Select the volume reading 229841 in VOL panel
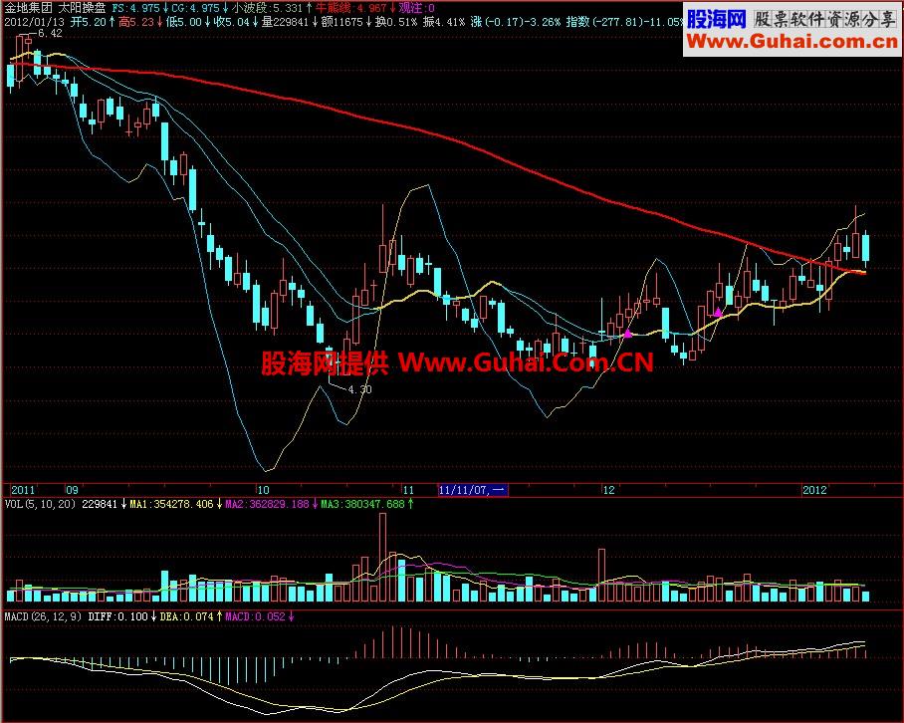This screenshot has width=904, height=723. point(100,504)
